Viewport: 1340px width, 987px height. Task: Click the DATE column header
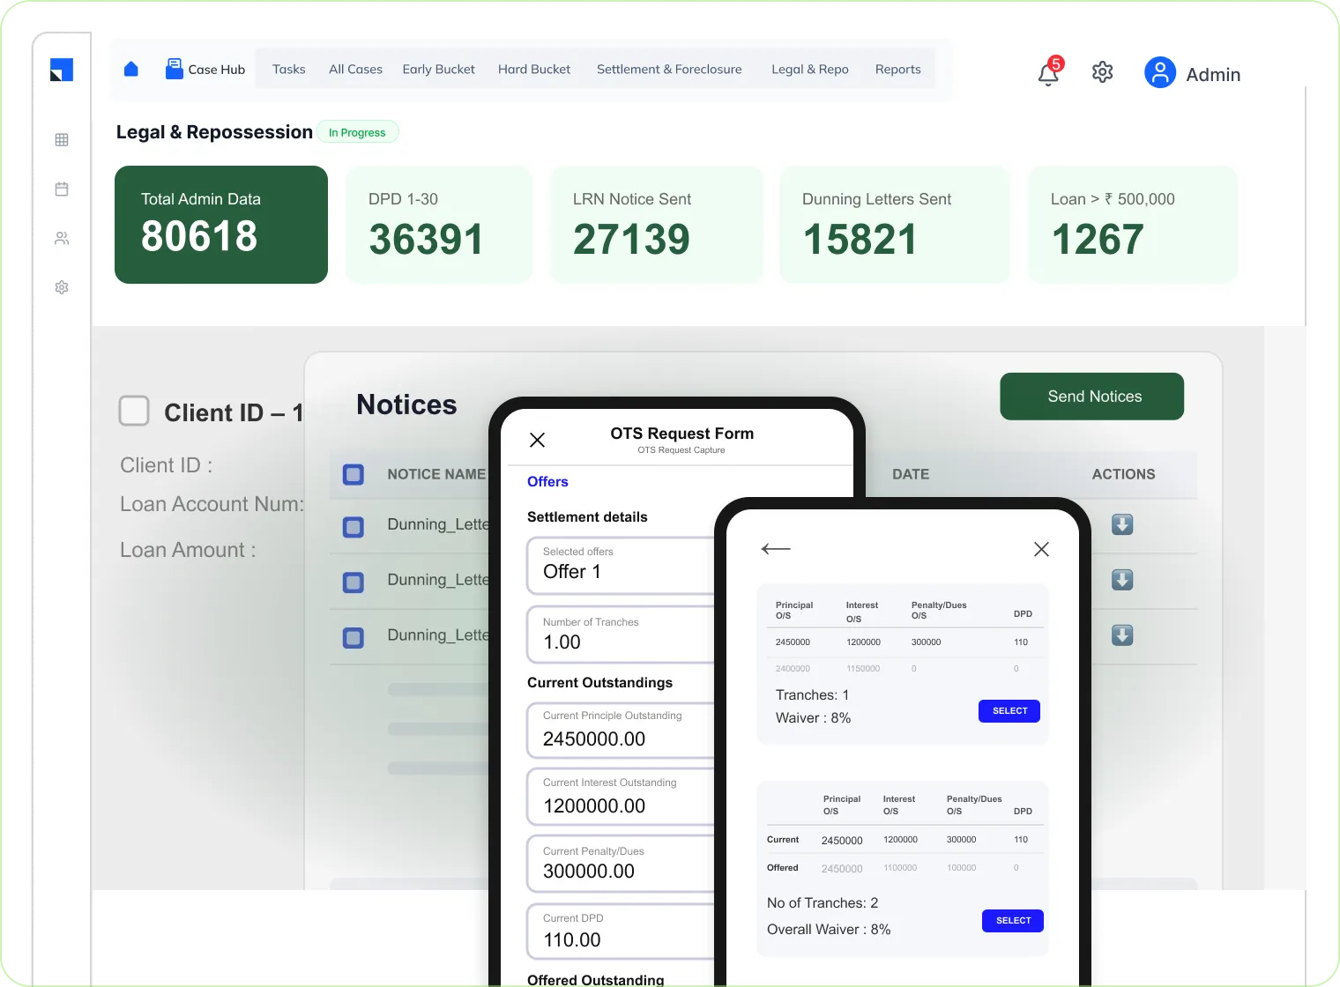[x=911, y=474]
